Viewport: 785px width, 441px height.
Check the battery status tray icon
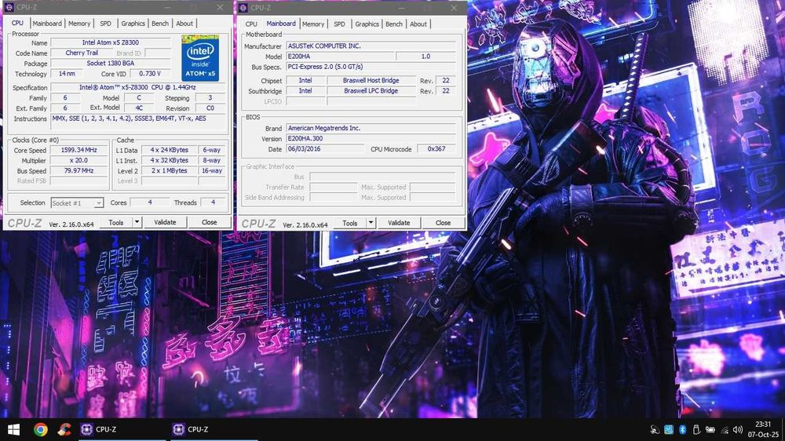pos(710,429)
